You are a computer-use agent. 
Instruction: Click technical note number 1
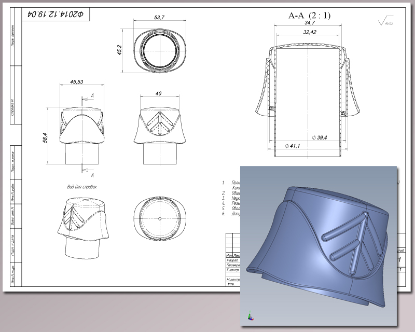(x=223, y=183)
